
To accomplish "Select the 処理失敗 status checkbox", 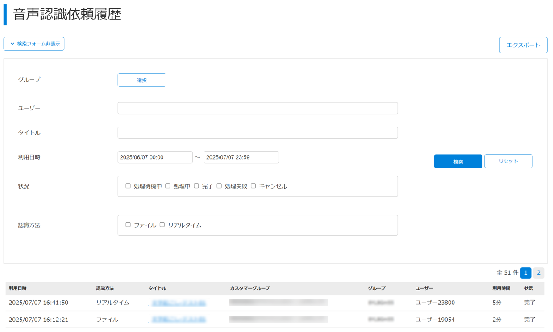I will pos(219,186).
